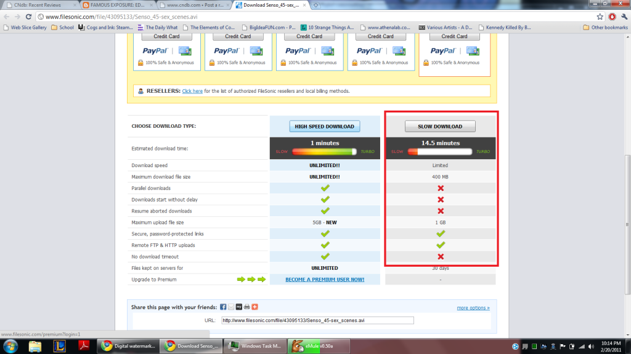Click the vertical scrollbar thumb of the page
The image size is (631, 354).
point(627,225)
